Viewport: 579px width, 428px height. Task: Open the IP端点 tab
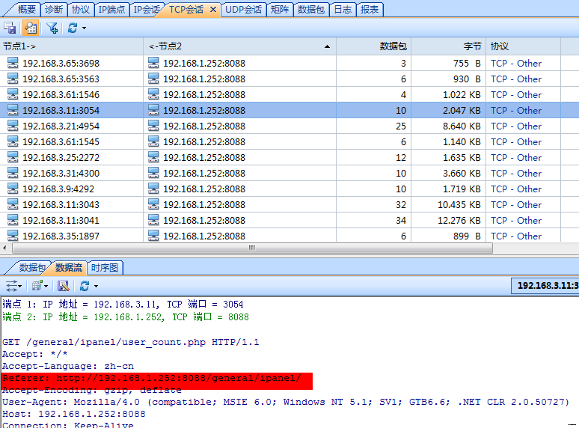(x=111, y=10)
